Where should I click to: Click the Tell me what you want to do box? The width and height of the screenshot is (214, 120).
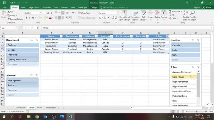[115, 7]
